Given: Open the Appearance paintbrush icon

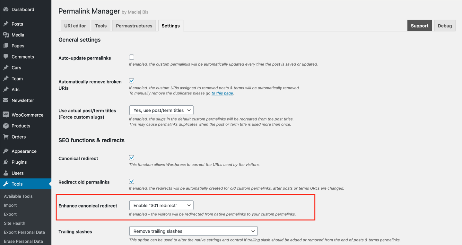Looking at the screenshot, I should point(6,151).
